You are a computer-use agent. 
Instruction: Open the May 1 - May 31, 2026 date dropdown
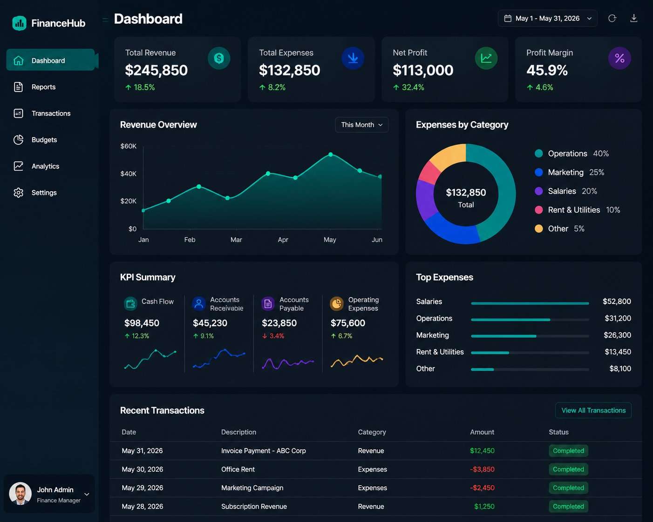pos(548,18)
